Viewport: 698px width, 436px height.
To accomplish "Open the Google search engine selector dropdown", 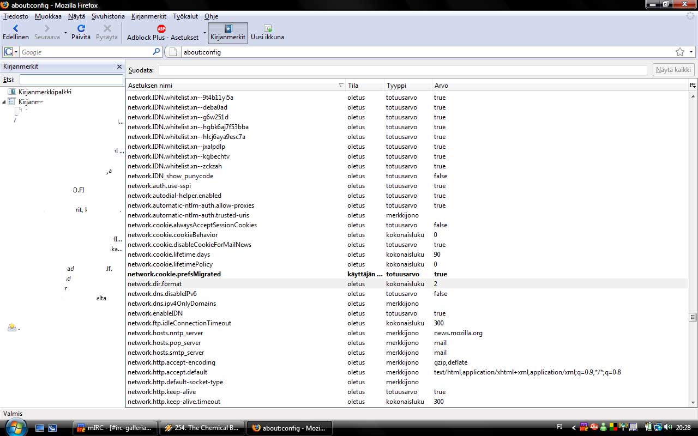I will tap(11, 52).
